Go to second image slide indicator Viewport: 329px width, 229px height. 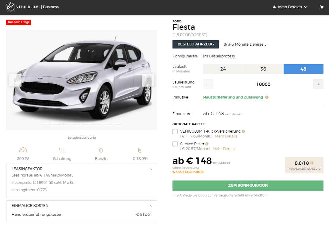(56, 125)
